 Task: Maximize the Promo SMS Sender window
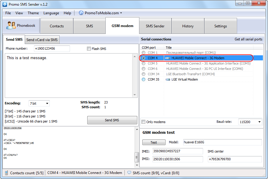(248, 3)
